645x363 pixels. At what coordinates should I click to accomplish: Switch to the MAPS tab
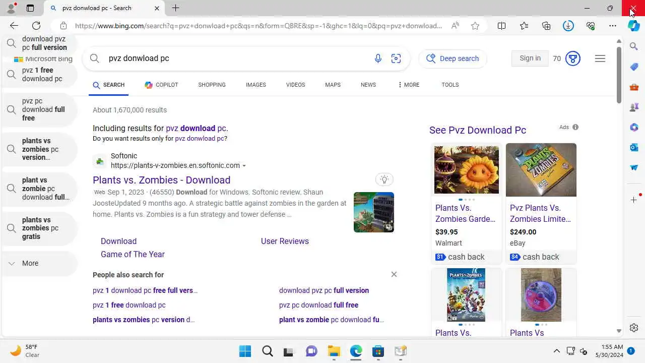pyautogui.click(x=333, y=85)
